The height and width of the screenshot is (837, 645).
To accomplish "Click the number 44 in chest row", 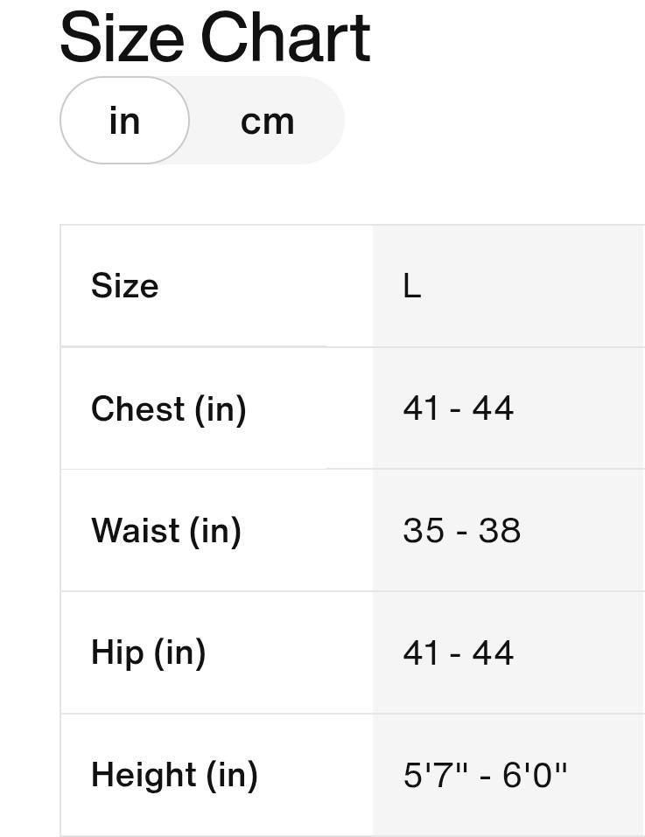I will pyautogui.click(x=493, y=408).
